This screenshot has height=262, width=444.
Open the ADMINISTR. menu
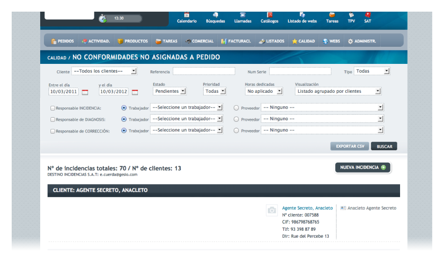pyautogui.click(x=362, y=41)
